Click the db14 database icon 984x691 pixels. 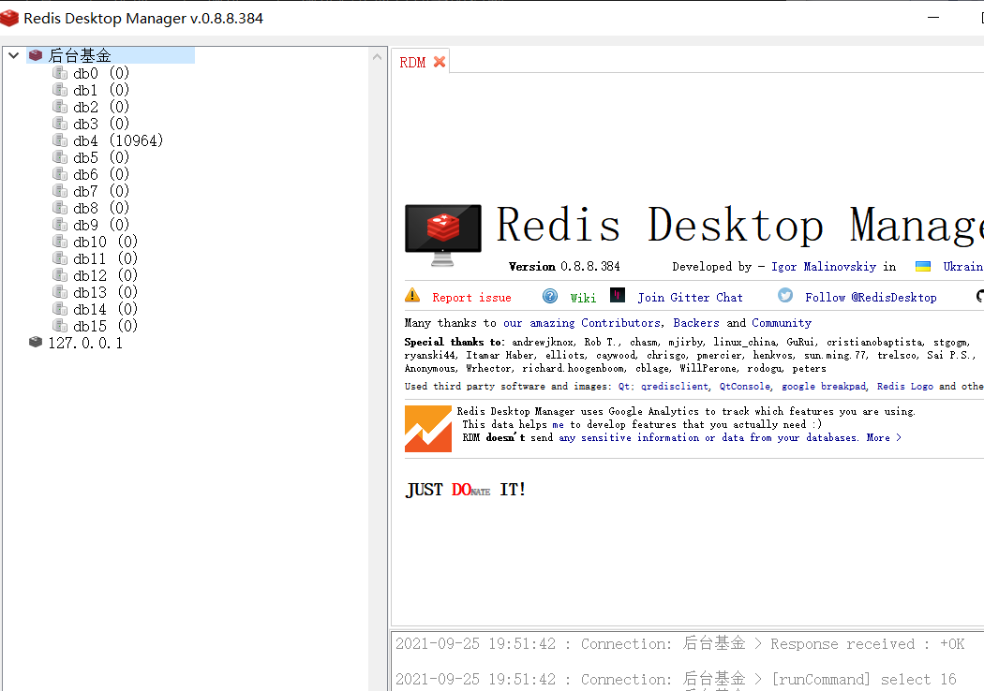pos(60,309)
